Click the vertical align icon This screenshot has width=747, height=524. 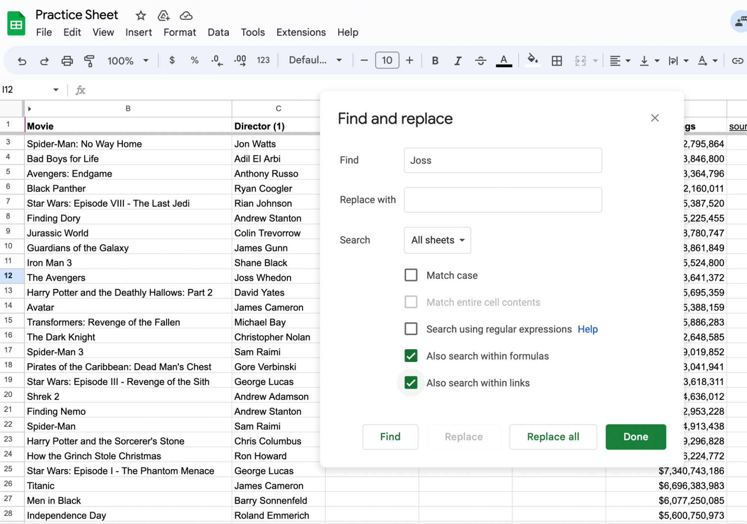pyautogui.click(x=644, y=61)
